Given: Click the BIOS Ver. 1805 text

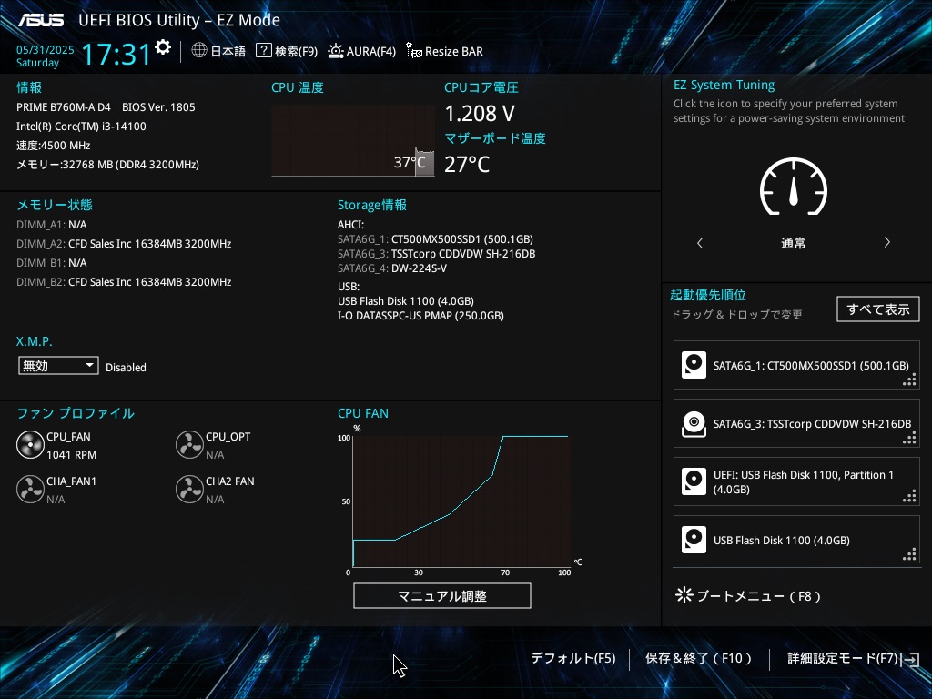Looking at the screenshot, I should point(158,107).
